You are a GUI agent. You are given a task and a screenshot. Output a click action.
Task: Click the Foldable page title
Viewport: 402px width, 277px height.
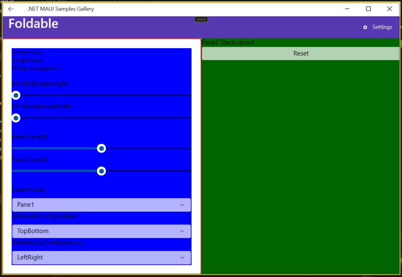[x=33, y=24]
